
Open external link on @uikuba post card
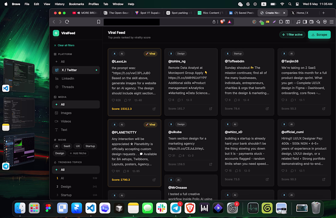pyautogui.click(x=211, y=164)
